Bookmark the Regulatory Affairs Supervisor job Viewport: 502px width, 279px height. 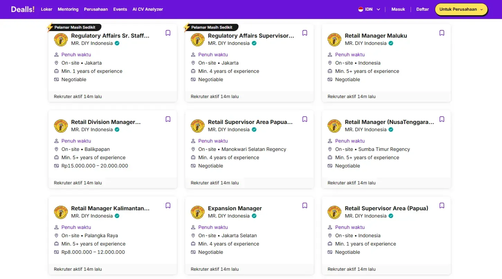pos(305,33)
